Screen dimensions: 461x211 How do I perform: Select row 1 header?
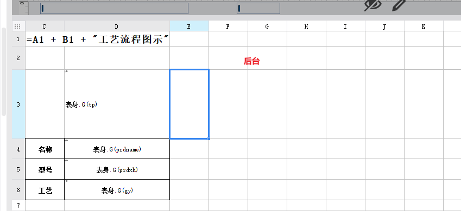pyautogui.click(x=18, y=39)
